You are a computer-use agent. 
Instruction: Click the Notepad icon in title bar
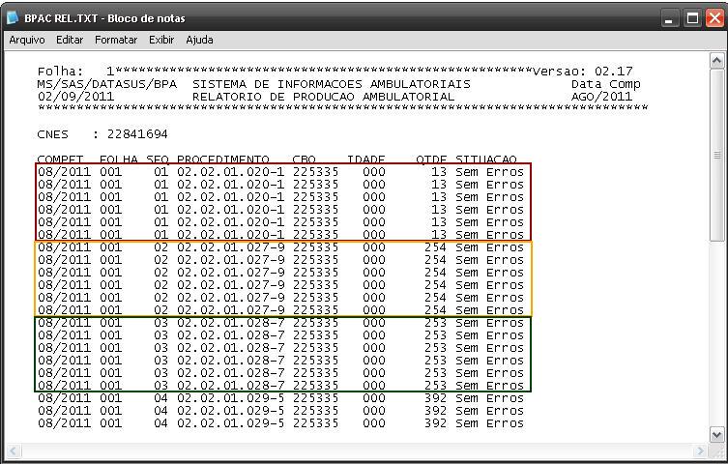(13, 18)
